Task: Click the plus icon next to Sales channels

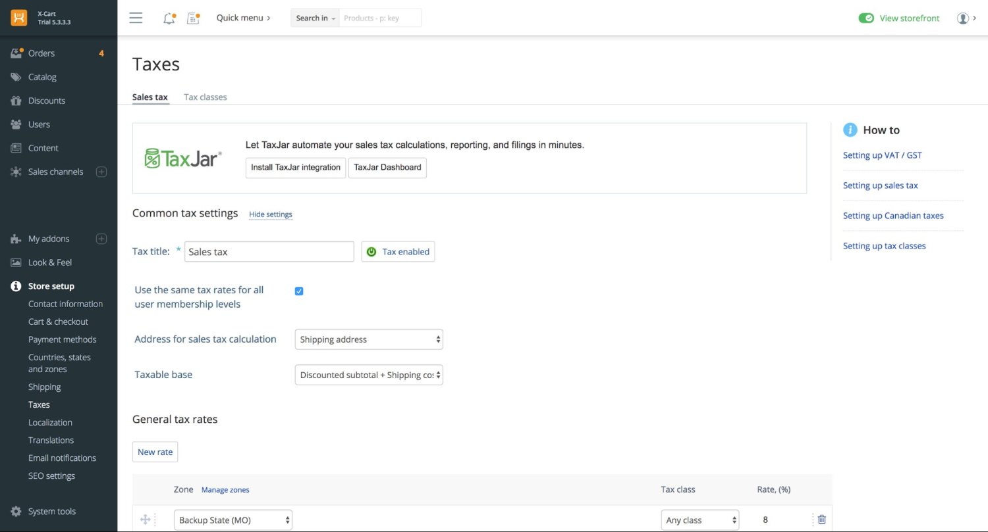Action: tap(101, 172)
